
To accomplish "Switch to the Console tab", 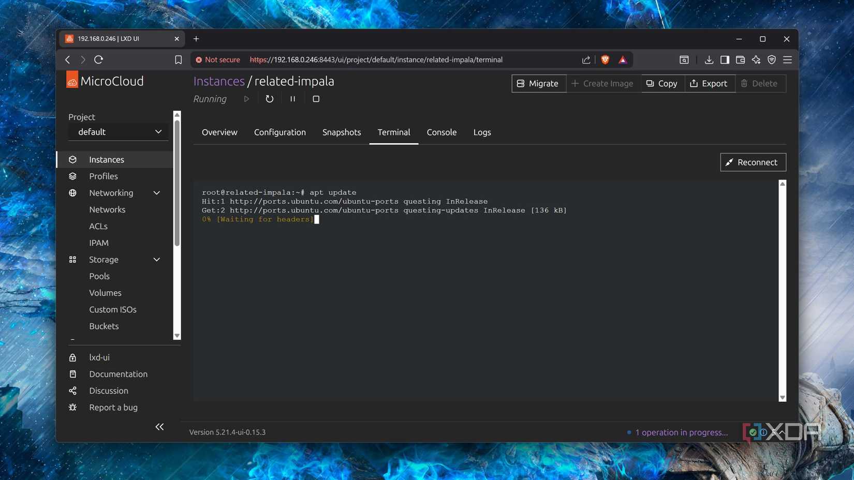I will (x=441, y=132).
